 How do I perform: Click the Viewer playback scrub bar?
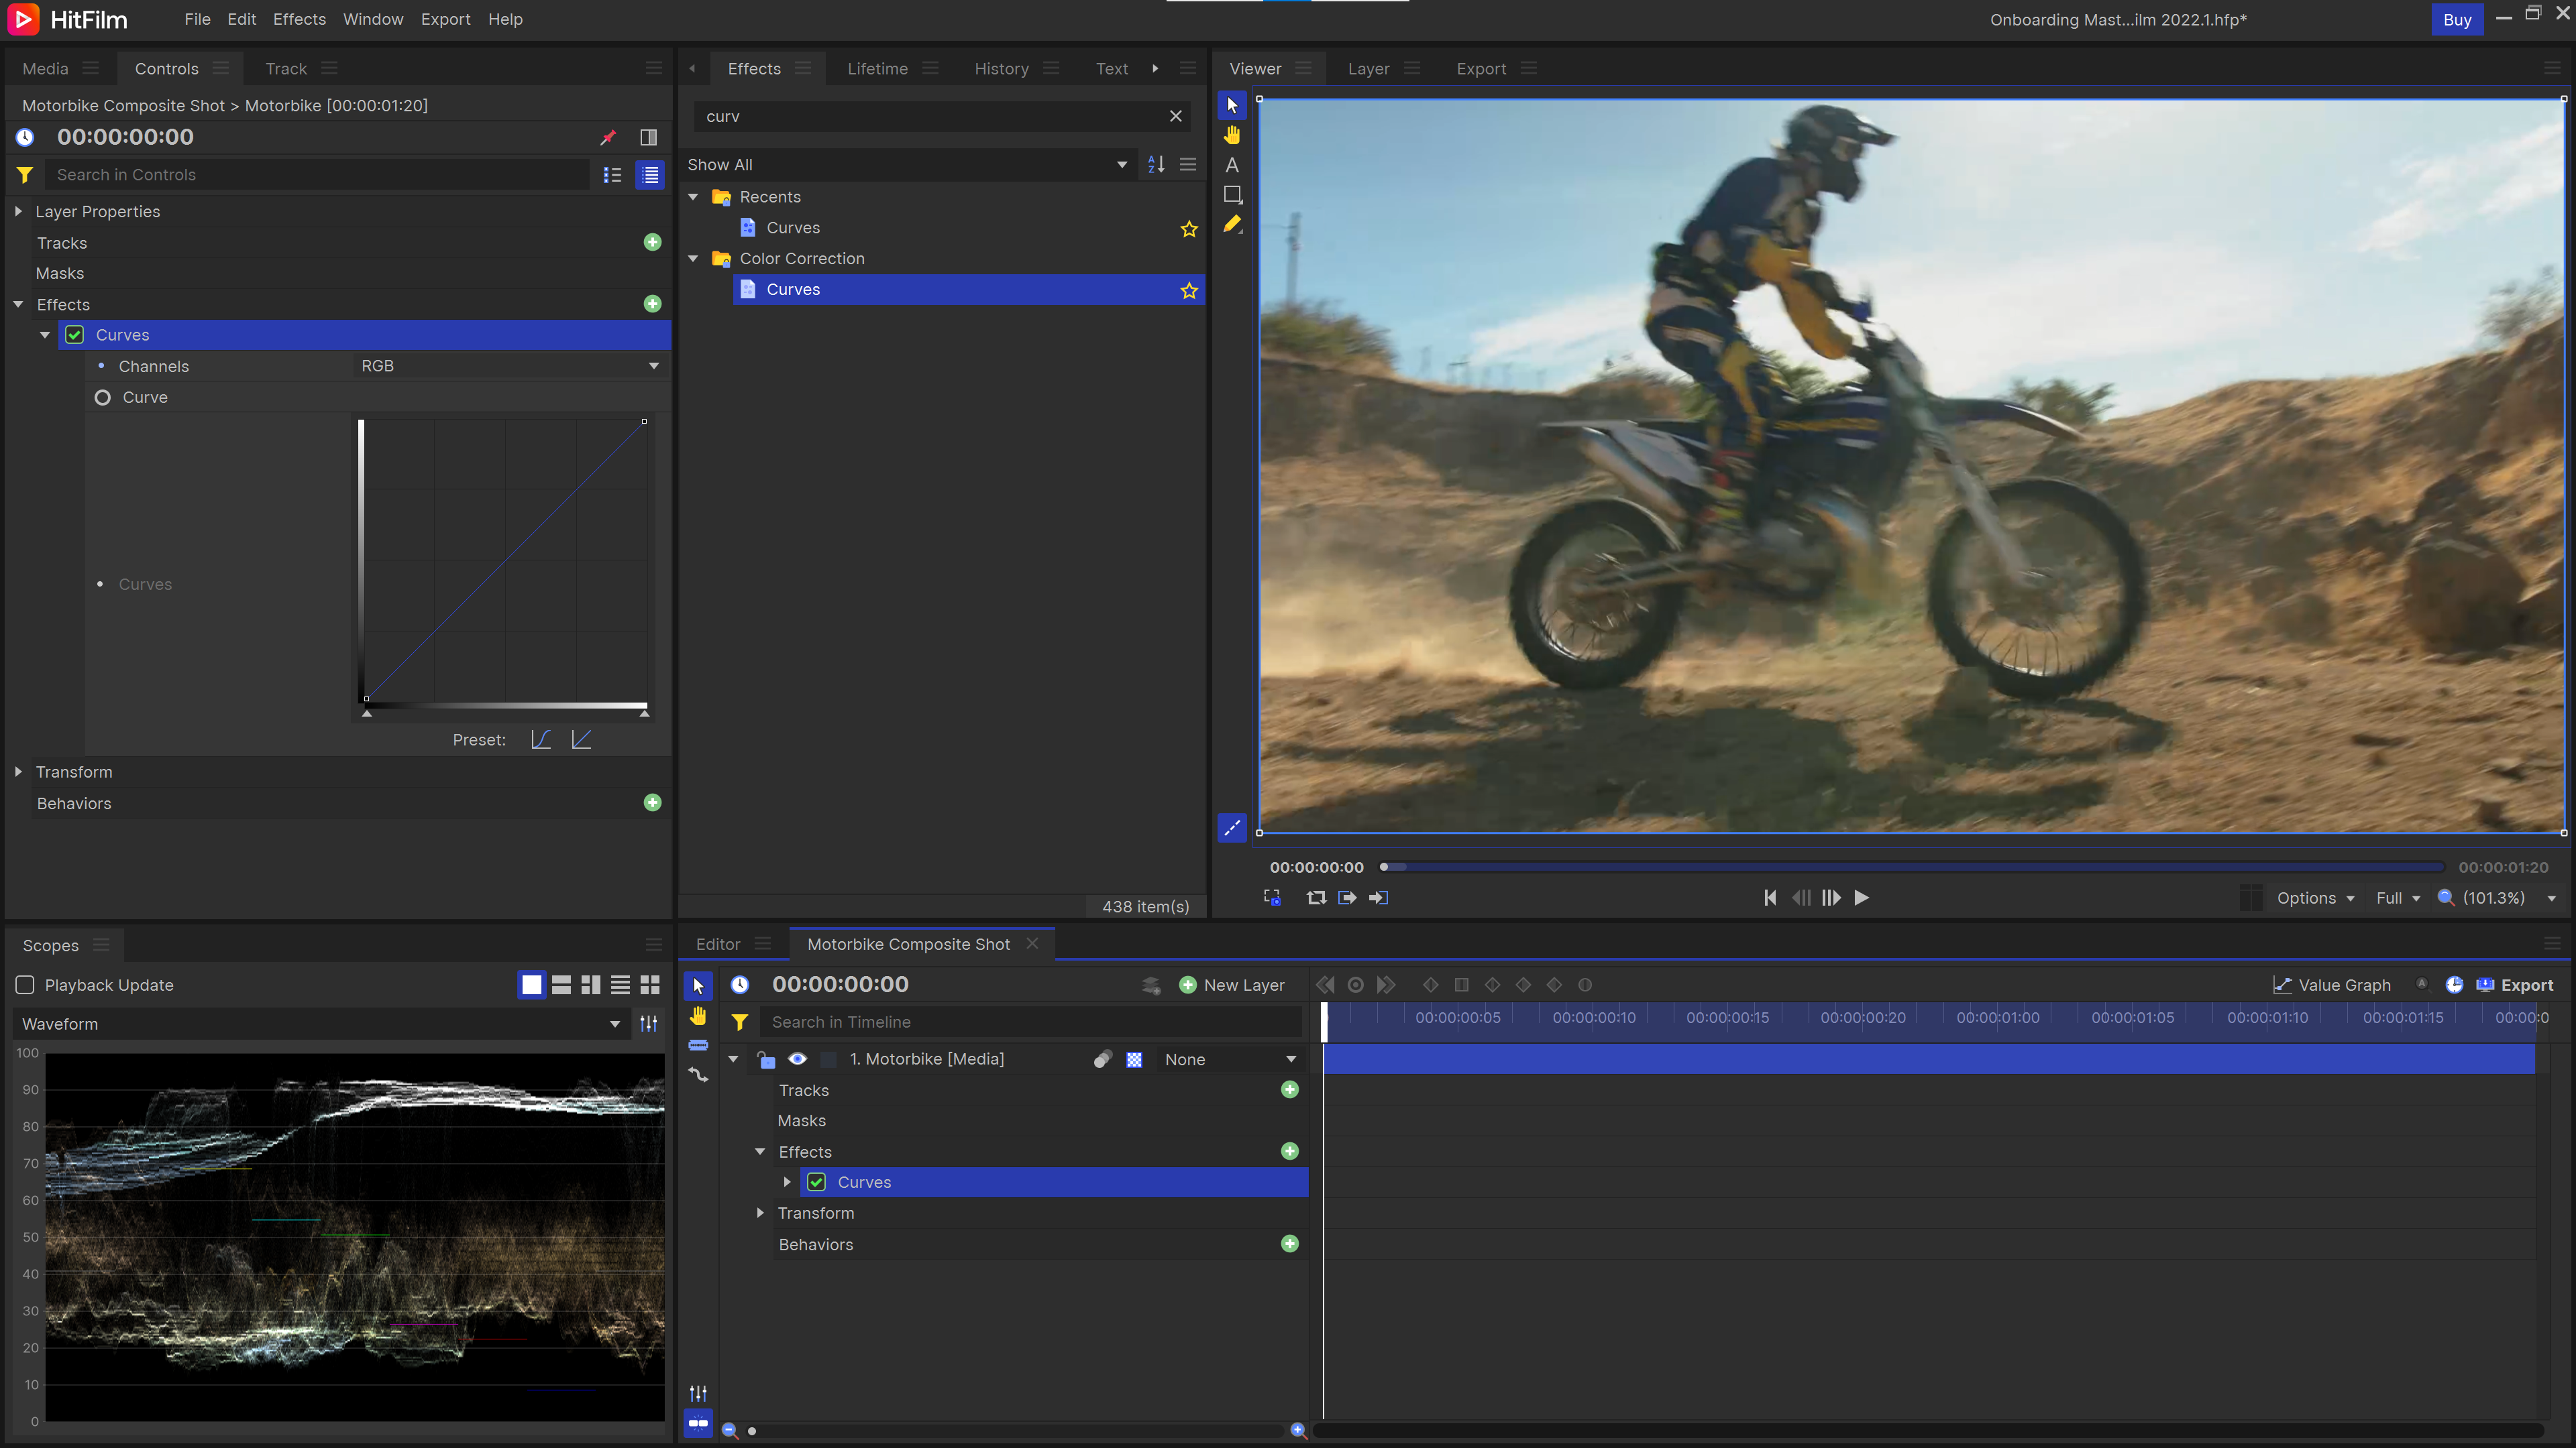1910,866
